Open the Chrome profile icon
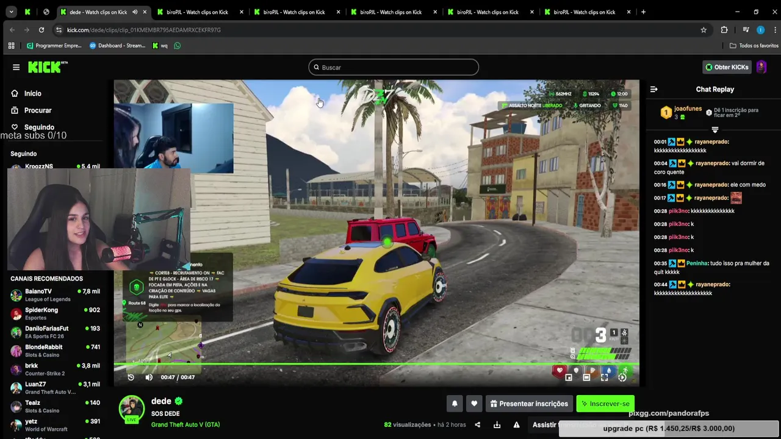The image size is (781, 439). (x=760, y=30)
